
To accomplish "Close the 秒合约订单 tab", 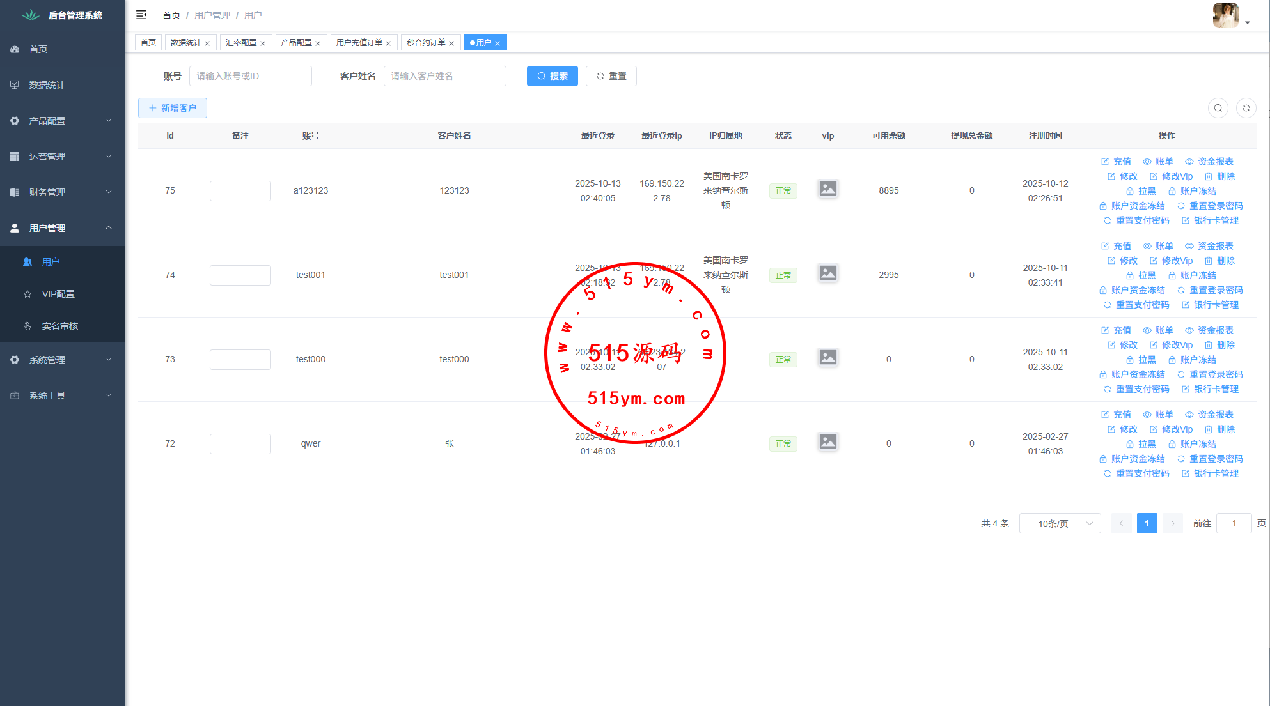I will click(451, 43).
